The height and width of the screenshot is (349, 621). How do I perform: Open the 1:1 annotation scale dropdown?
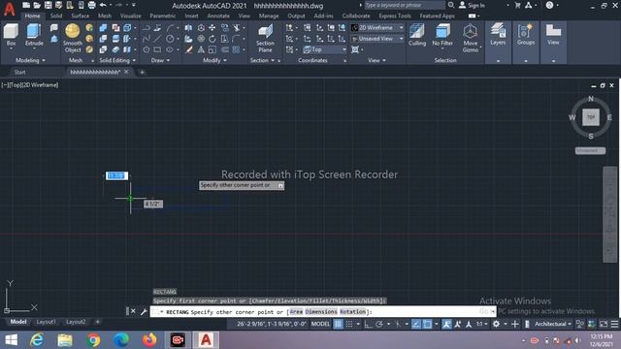(x=481, y=324)
